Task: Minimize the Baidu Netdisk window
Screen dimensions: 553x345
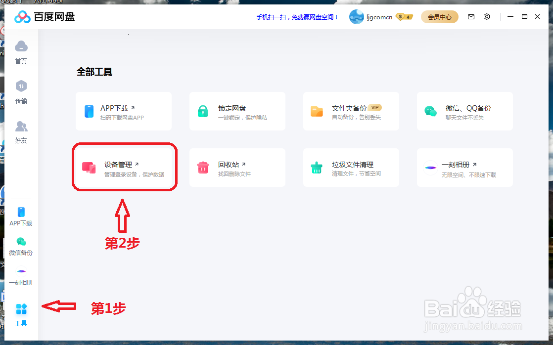Action: click(510, 17)
